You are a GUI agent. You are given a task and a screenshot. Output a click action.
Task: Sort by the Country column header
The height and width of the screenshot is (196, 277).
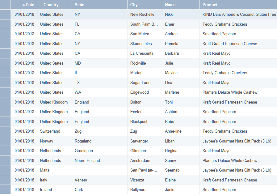tap(54, 5)
